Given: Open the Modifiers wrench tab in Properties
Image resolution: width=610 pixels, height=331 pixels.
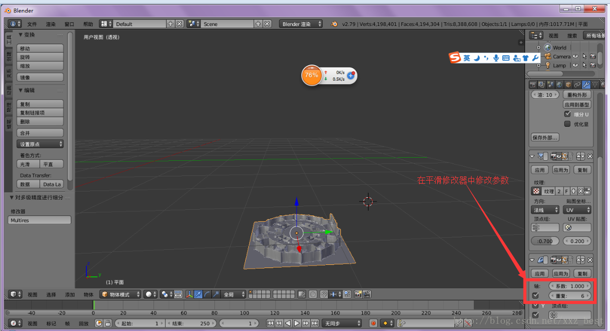Looking at the screenshot, I should click(x=586, y=85).
